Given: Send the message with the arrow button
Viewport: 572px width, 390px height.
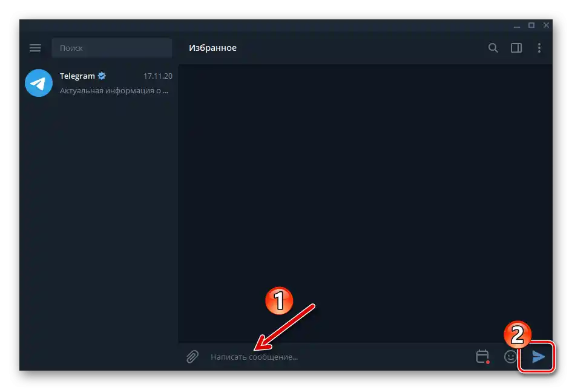Looking at the screenshot, I should 537,357.
